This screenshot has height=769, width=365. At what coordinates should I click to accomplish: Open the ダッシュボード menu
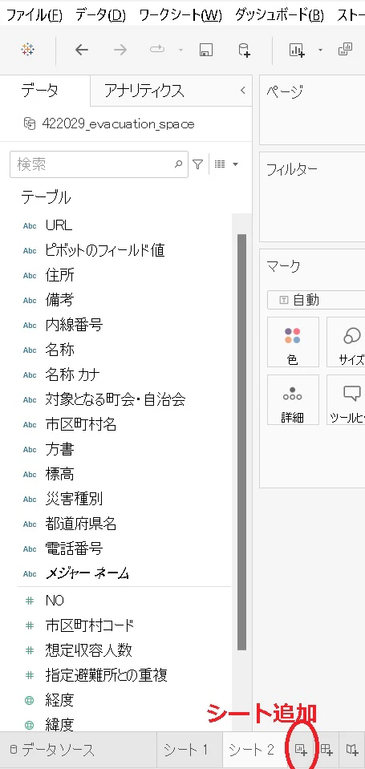(279, 15)
